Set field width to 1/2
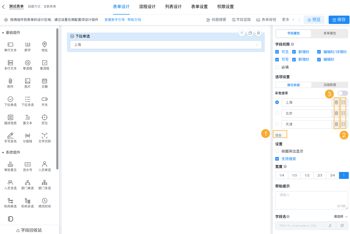 [307, 175]
